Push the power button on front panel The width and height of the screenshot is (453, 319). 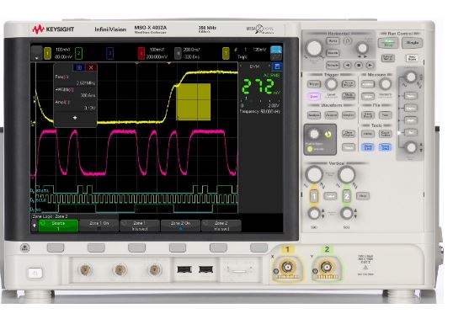(x=35, y=273)
